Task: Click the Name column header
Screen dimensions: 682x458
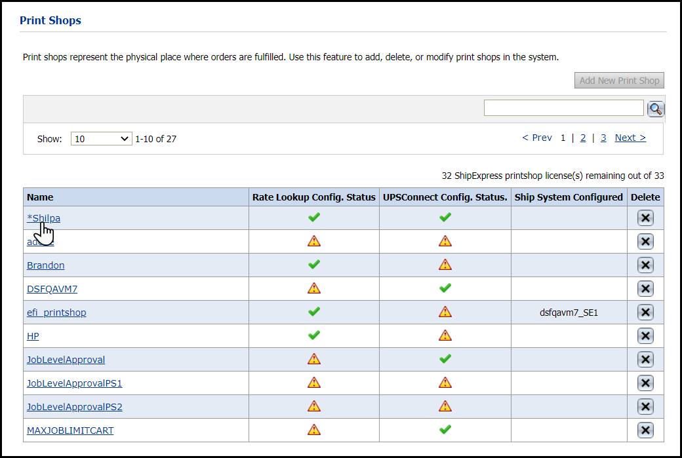Action: point(41,197)
